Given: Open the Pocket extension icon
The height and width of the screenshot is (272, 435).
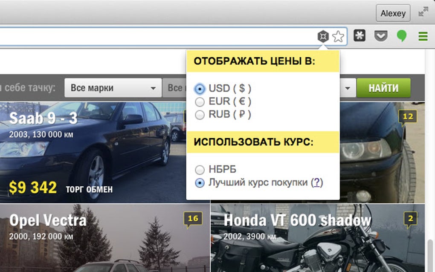Looking at the screenshot, I should coord(380,36).
